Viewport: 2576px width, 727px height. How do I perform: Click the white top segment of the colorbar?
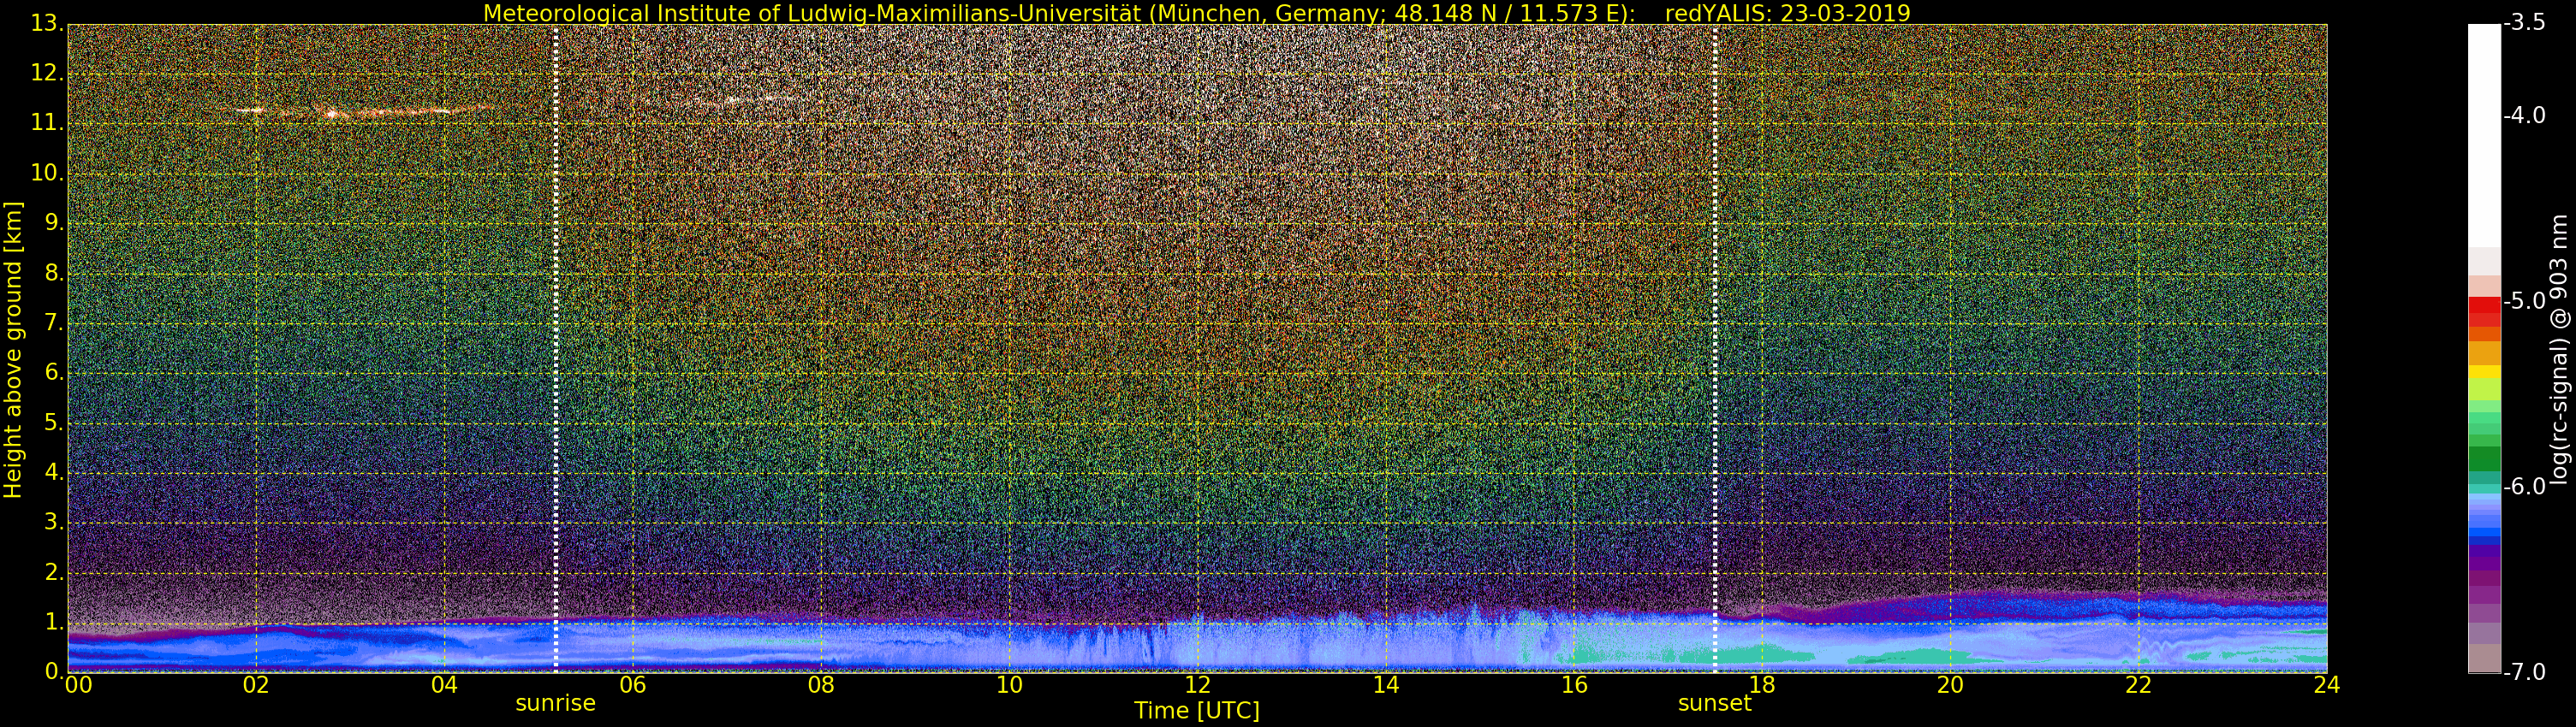click(2484, 135)
